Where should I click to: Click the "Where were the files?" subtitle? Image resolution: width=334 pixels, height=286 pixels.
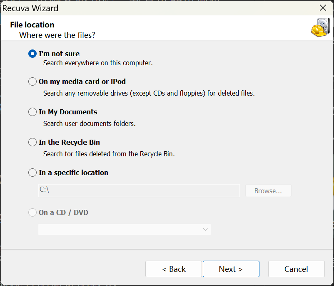57,35
